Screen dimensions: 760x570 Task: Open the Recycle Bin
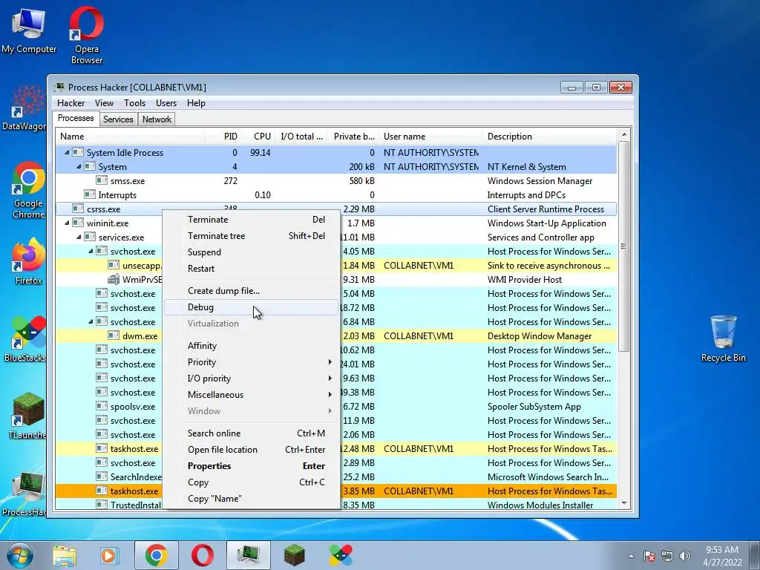pos(723,338)
